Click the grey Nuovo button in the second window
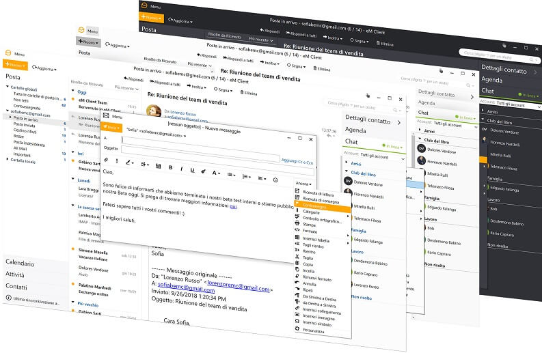 click(x=88, y=42)
